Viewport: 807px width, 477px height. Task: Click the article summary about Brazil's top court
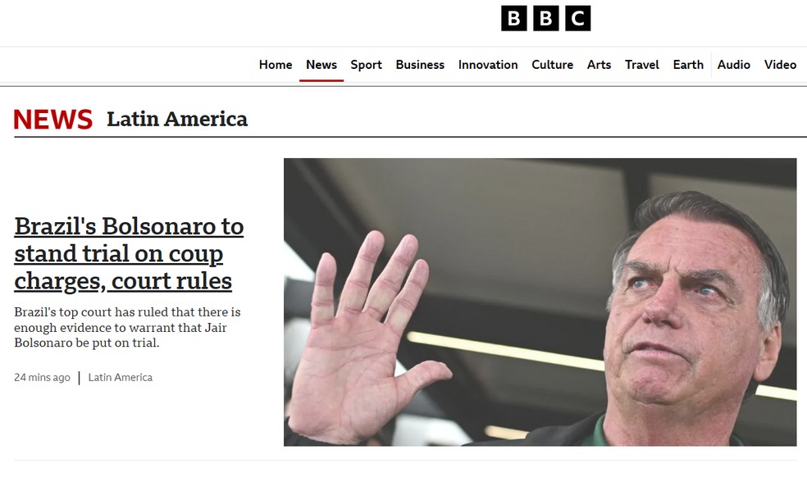click(x=127, y=327)
